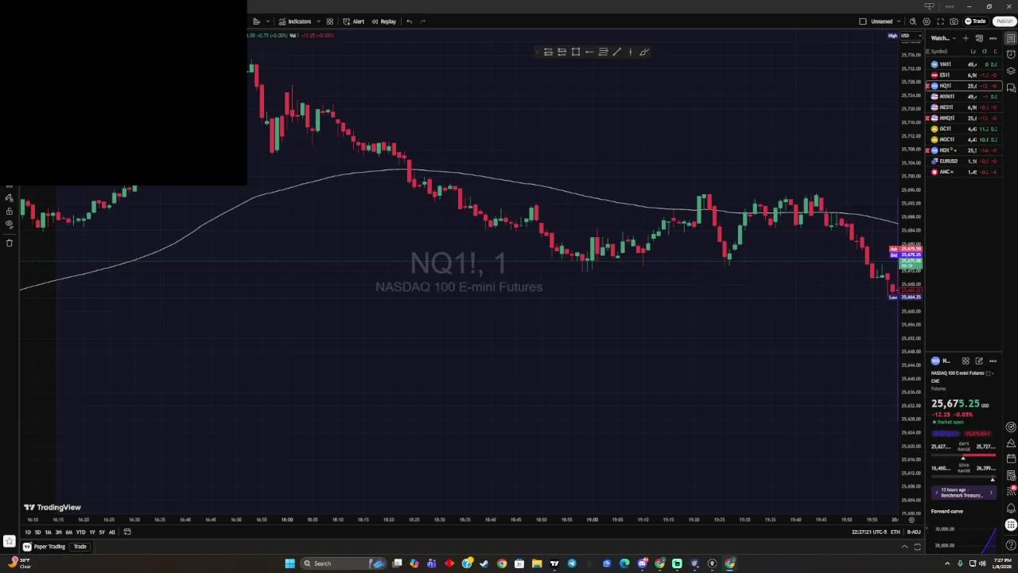Select EURUSD in the watchlist
This screenshot has width=1018, height=573.
coord(963,161)
